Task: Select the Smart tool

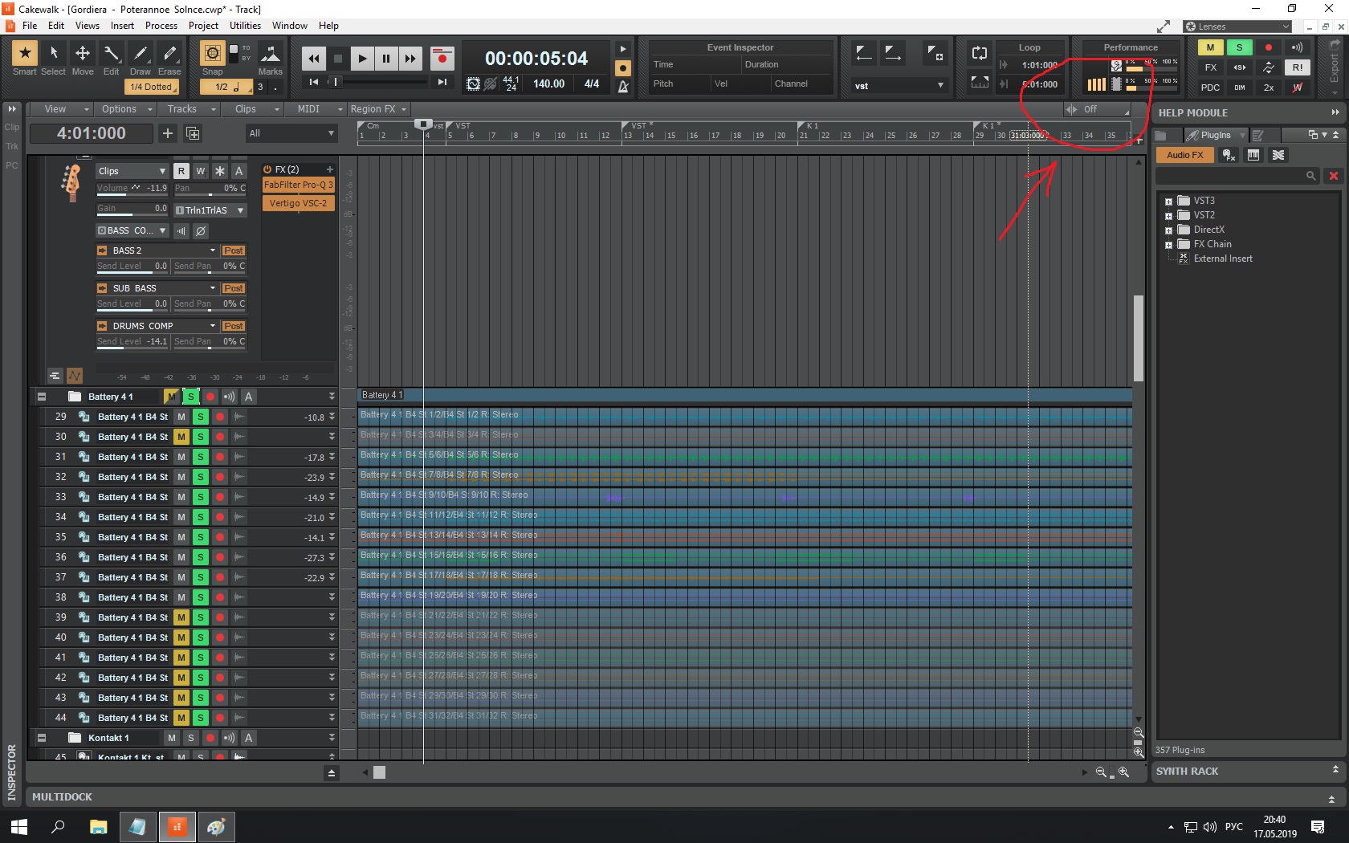Action: (24, 55)
